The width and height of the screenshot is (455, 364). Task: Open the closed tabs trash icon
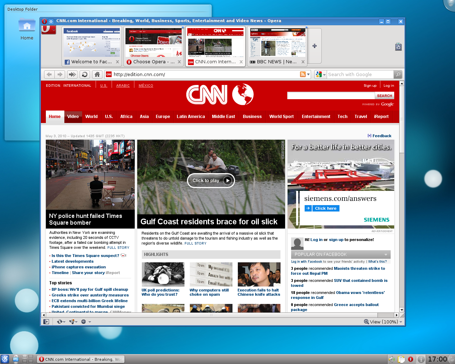coord(398,47)
